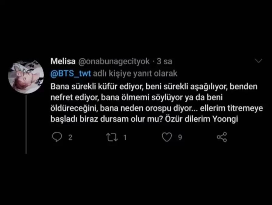Retweet using the arrows icon

(112, 137)
